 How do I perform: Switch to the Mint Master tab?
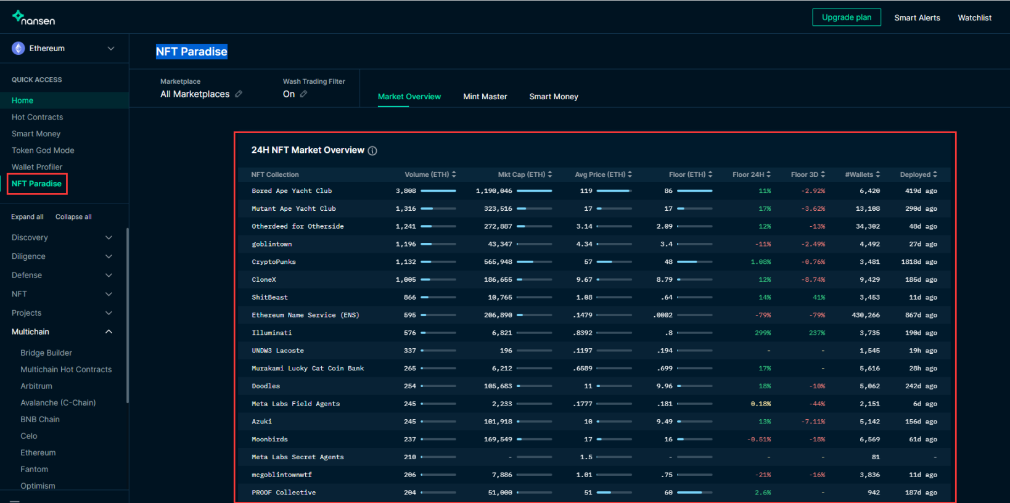485,97
